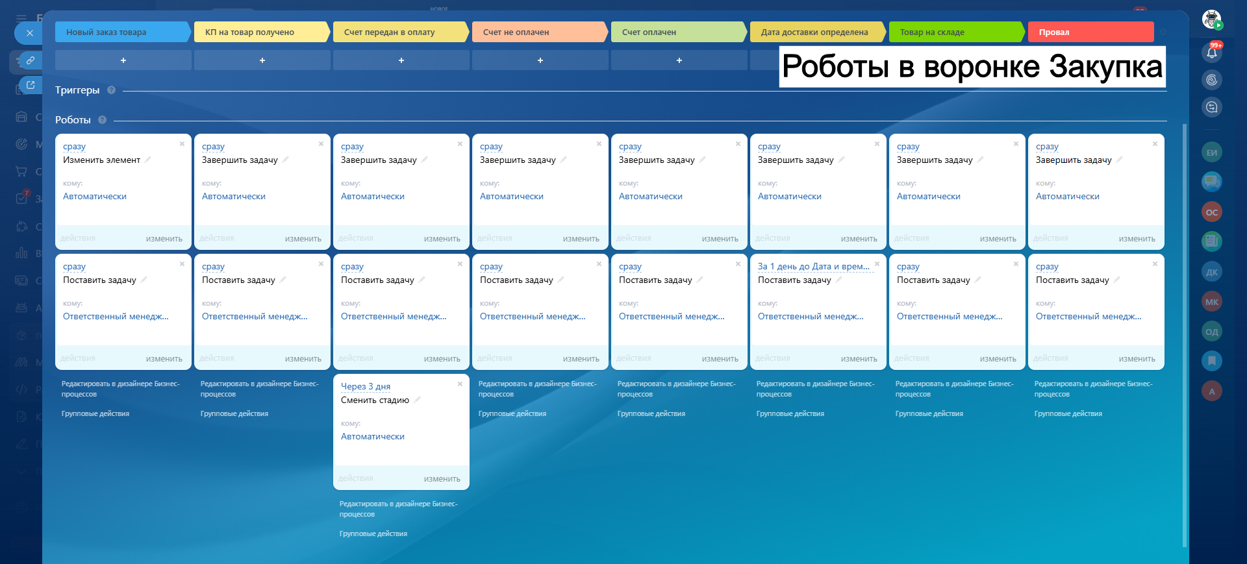
Task: Open bookmark icon in right sidebar
Action: pos(1211,360)
